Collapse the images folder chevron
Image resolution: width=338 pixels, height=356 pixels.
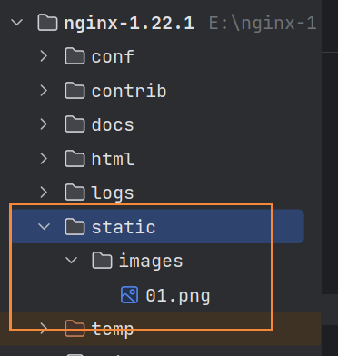click(72, 261)
